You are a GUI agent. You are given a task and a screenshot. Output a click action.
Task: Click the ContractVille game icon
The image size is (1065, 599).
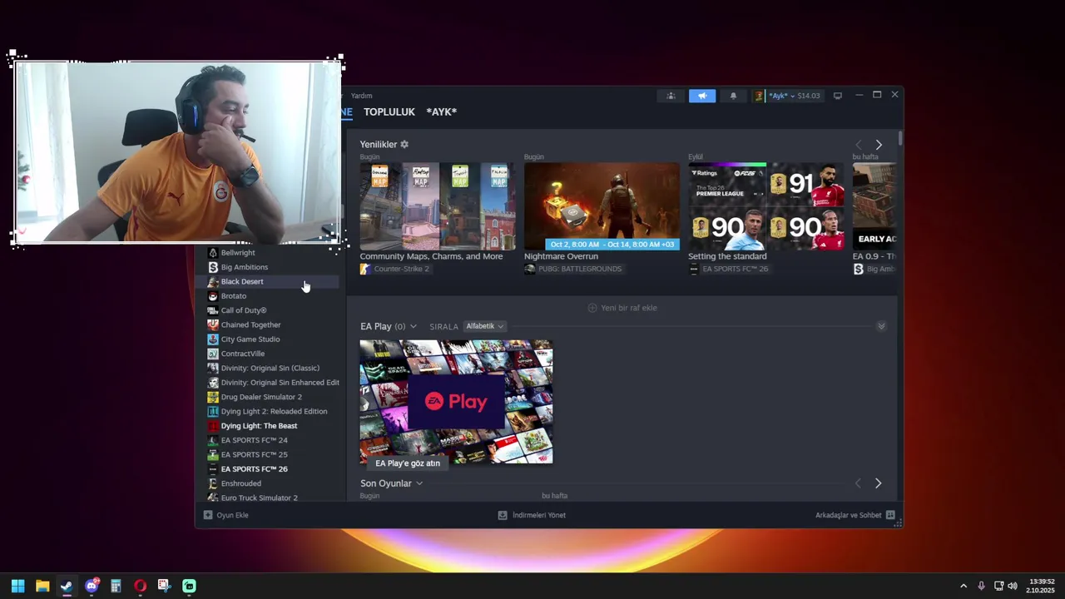[213, 354]
